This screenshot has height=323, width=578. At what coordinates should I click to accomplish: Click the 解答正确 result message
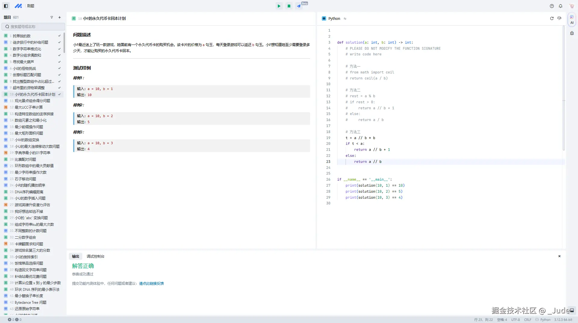coord(83,266)
